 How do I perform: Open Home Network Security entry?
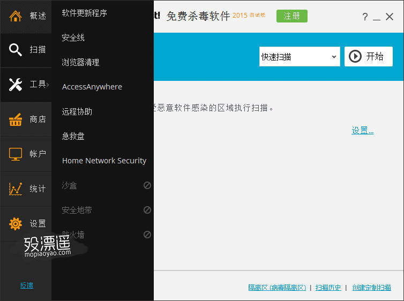click(x=104, y=161)
